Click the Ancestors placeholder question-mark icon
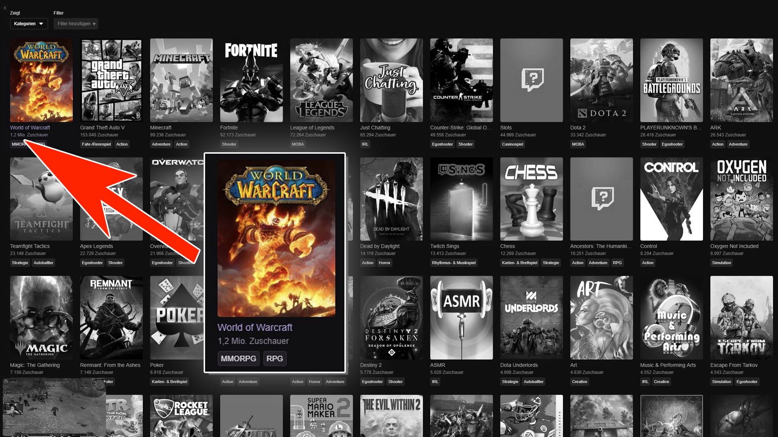778x437 pixels. (602, 198)
